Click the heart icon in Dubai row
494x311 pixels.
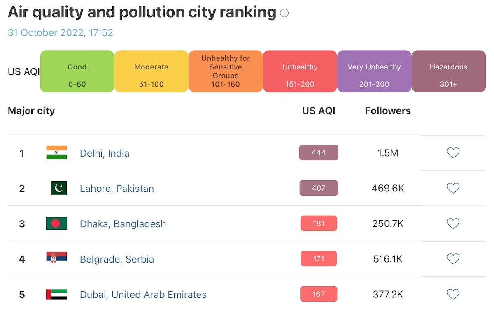pos(453,295)
